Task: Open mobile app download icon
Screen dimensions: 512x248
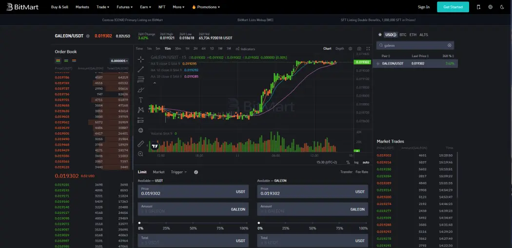Action: tap(478, 7)
